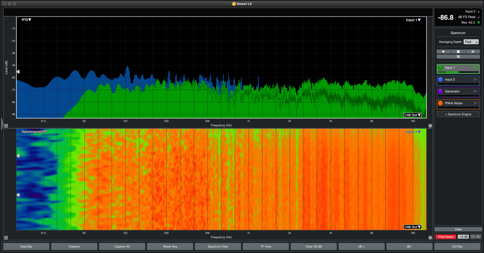Add a new Spectrum Engine
The width and height of the screenshot is (484, 253).
458,114
